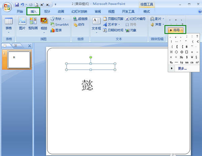
Task: Switch to the 审阅 tab
Action: pos(98,11)
